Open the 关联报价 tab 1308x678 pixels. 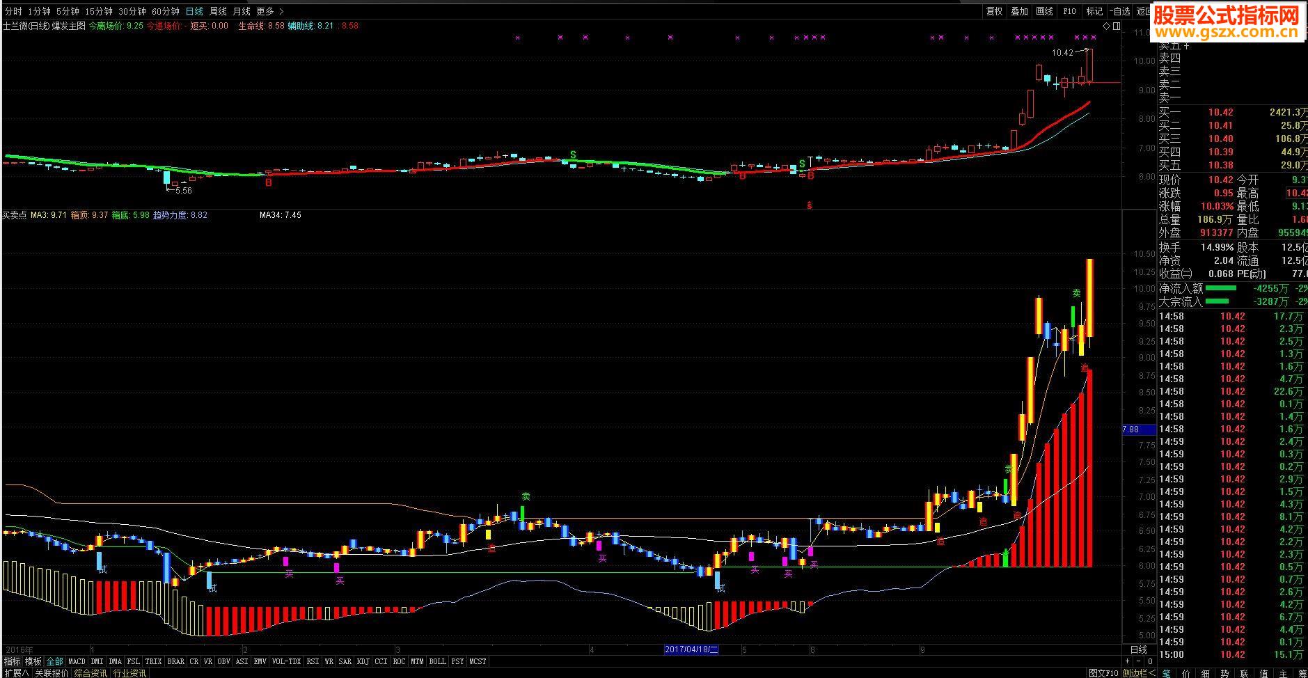pyautogui.click(x=52, y=673)
